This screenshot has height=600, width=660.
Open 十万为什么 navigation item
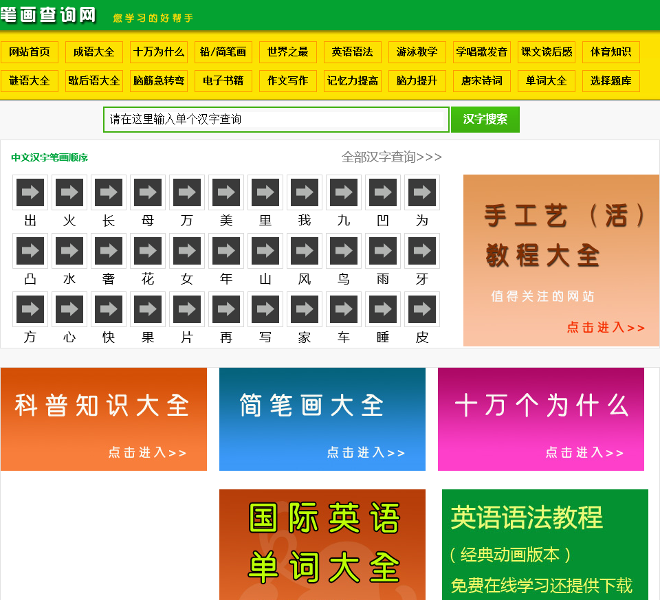159,52
